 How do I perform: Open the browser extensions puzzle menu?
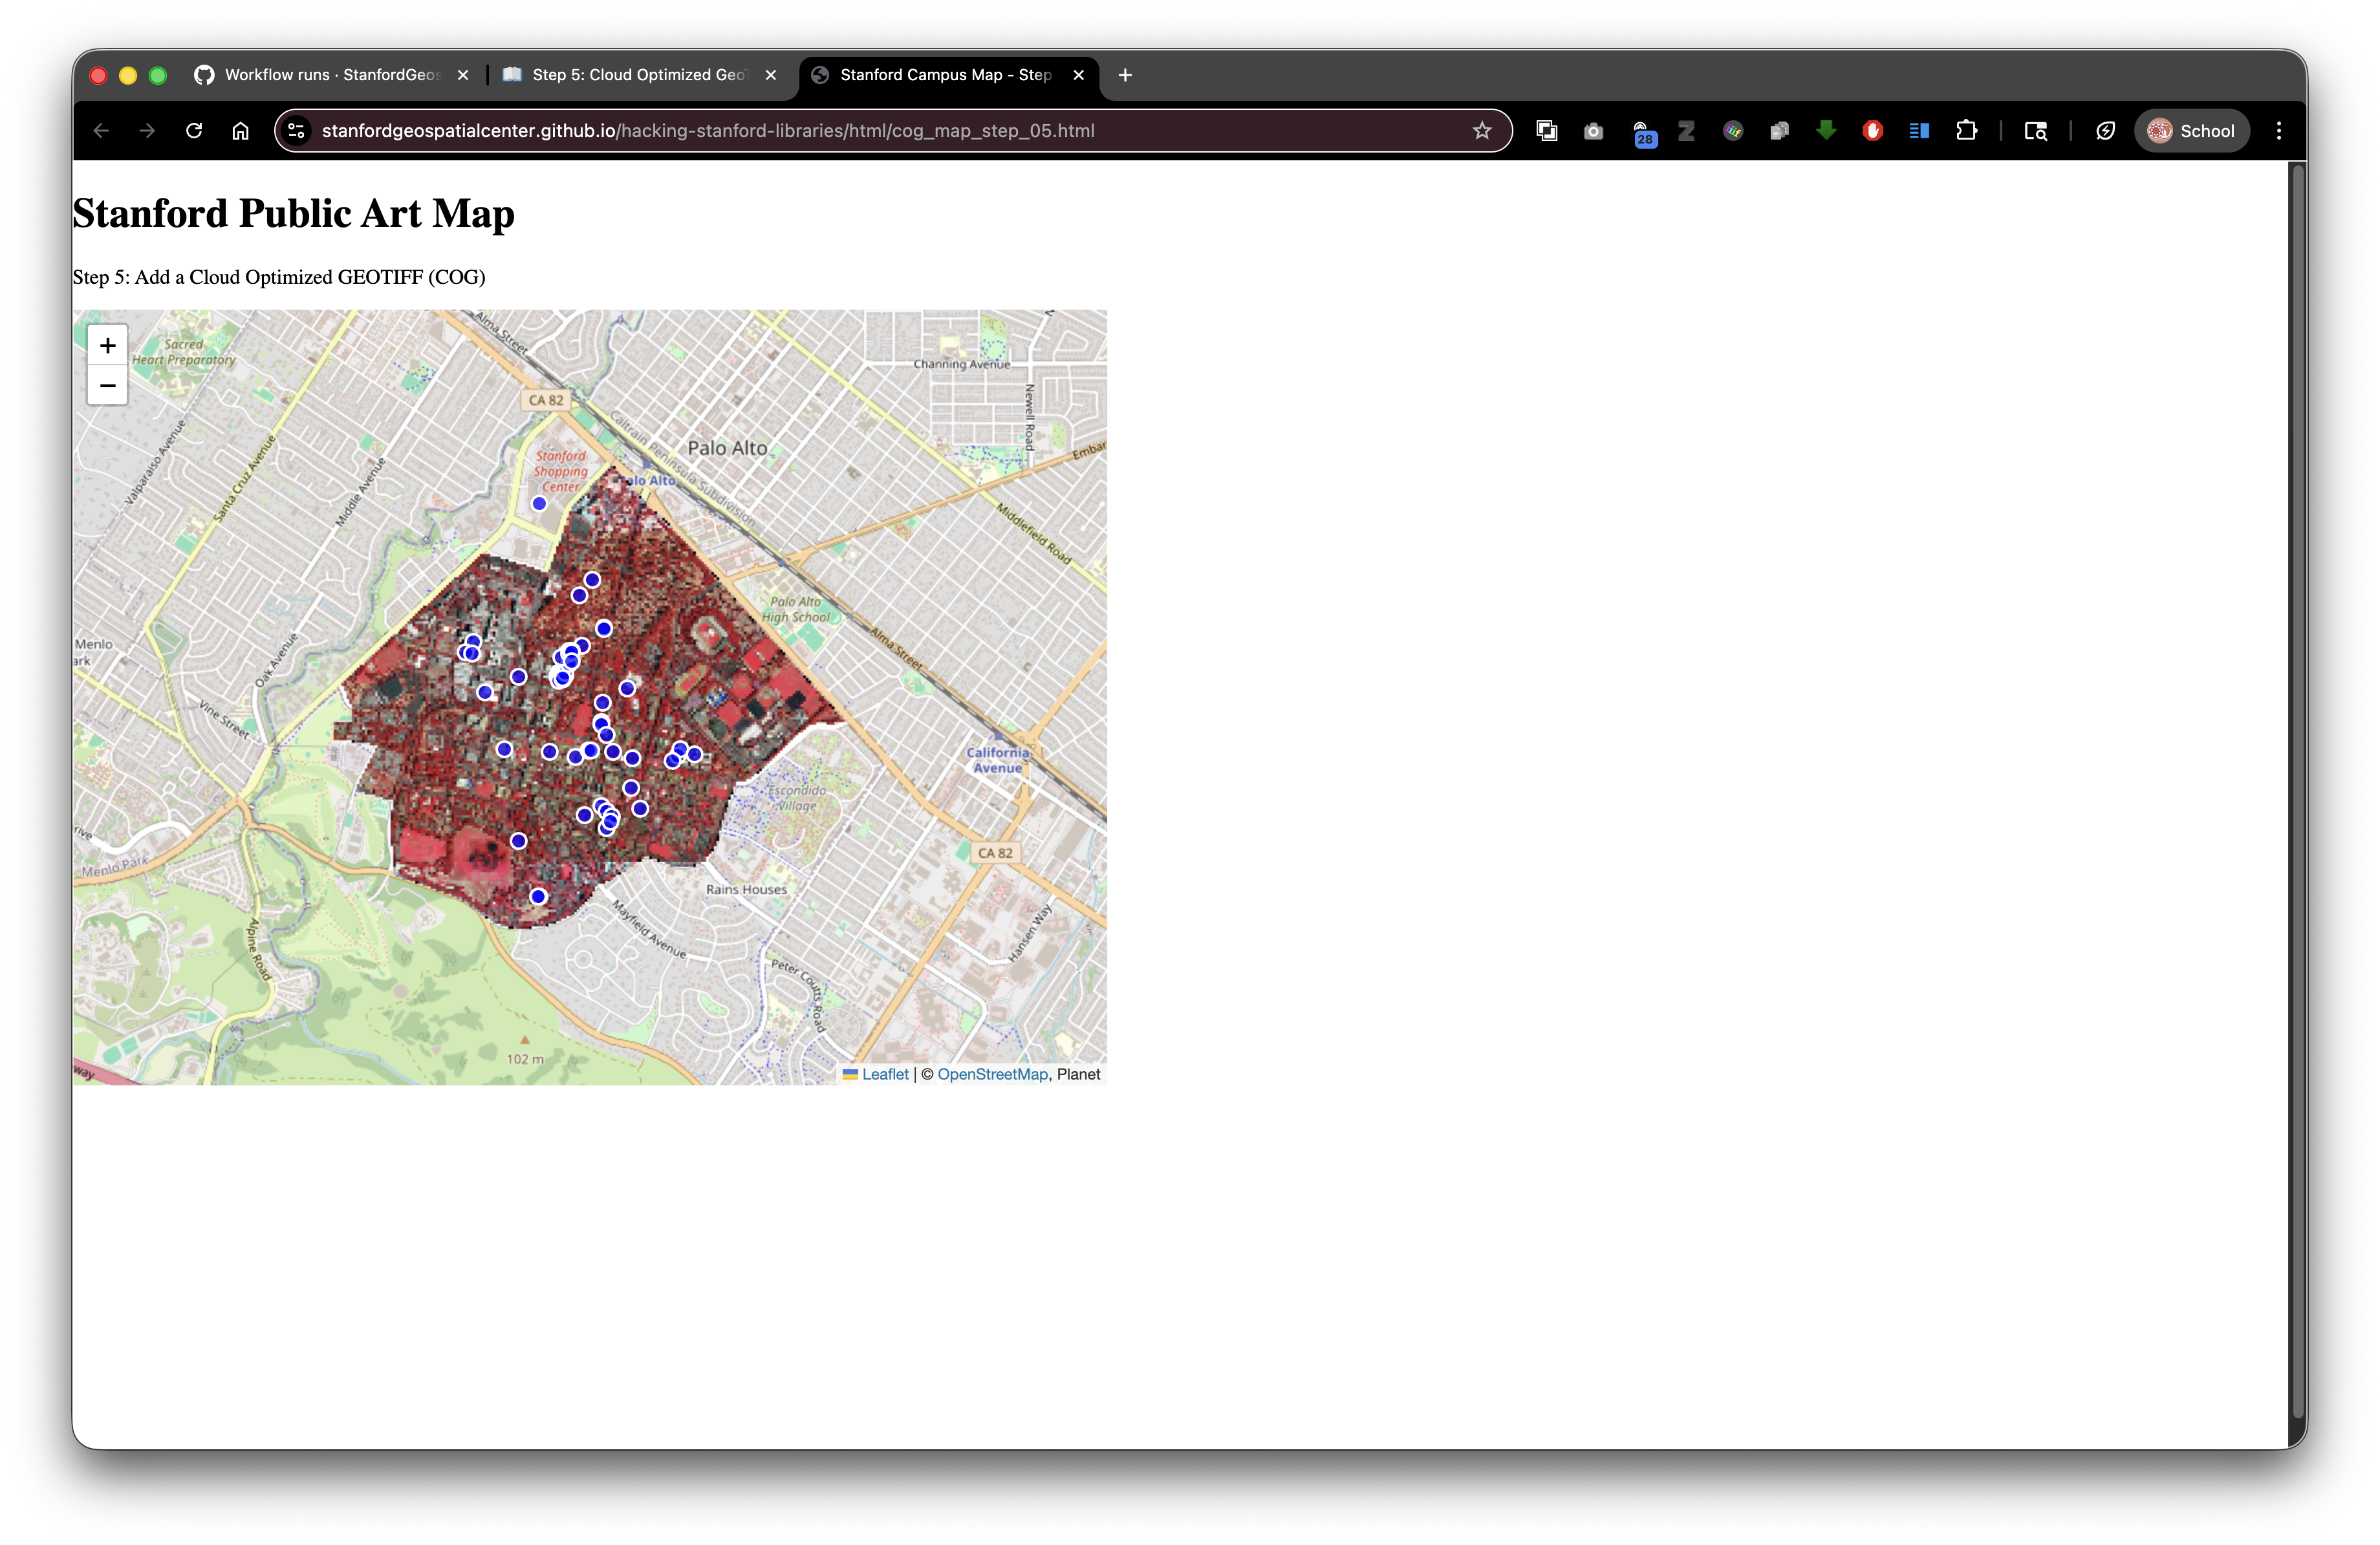coord(1967,130)
